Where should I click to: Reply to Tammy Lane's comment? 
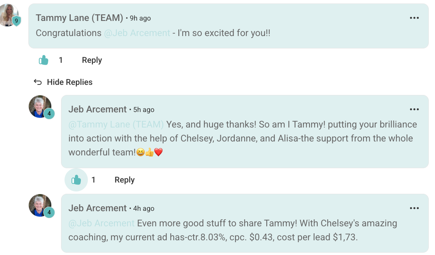(92, 60)
